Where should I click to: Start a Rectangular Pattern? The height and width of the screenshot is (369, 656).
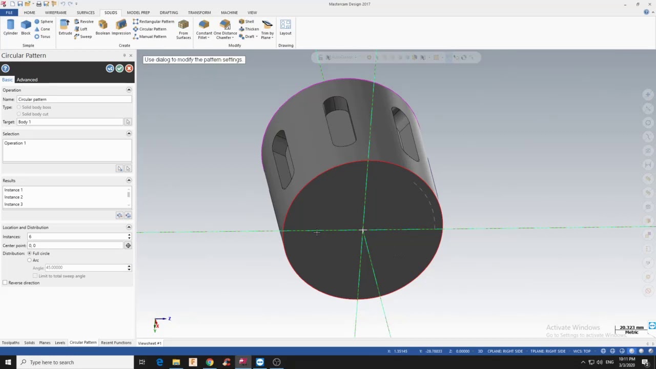(153, 22)
